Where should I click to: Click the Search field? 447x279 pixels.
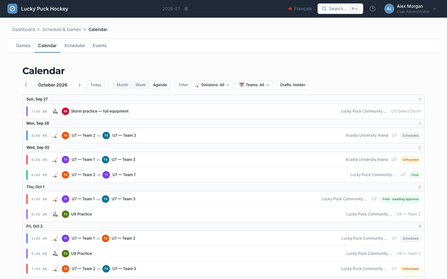[340, 9]
